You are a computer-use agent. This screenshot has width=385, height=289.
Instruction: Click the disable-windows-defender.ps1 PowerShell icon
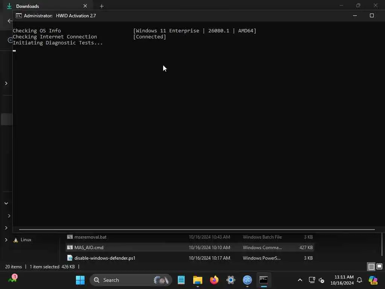[x=70, y=258]
